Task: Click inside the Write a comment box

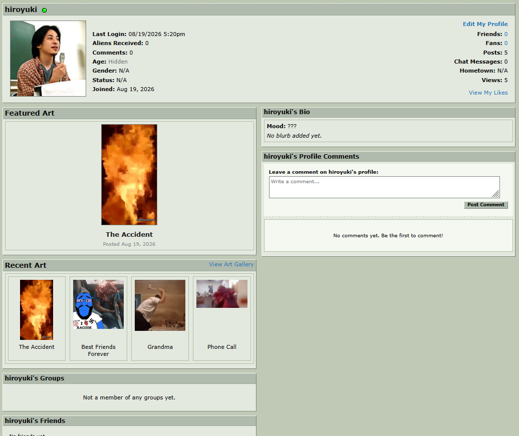Action: pyautogui.click(x=384, y=187)
